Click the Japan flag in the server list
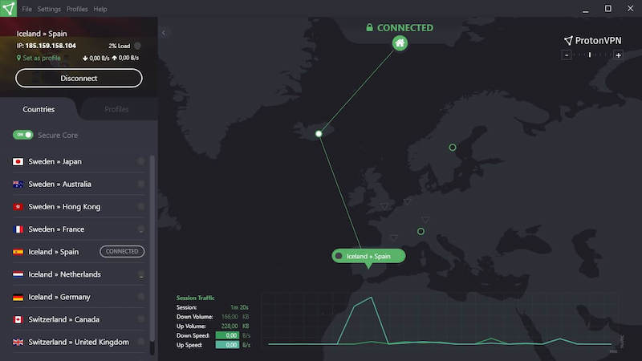The height and width of the screenshot is (361, 642). coord(18,162)
